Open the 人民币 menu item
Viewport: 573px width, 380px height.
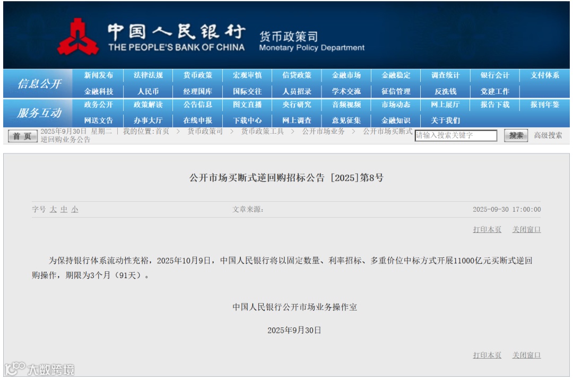pos(148,91)
